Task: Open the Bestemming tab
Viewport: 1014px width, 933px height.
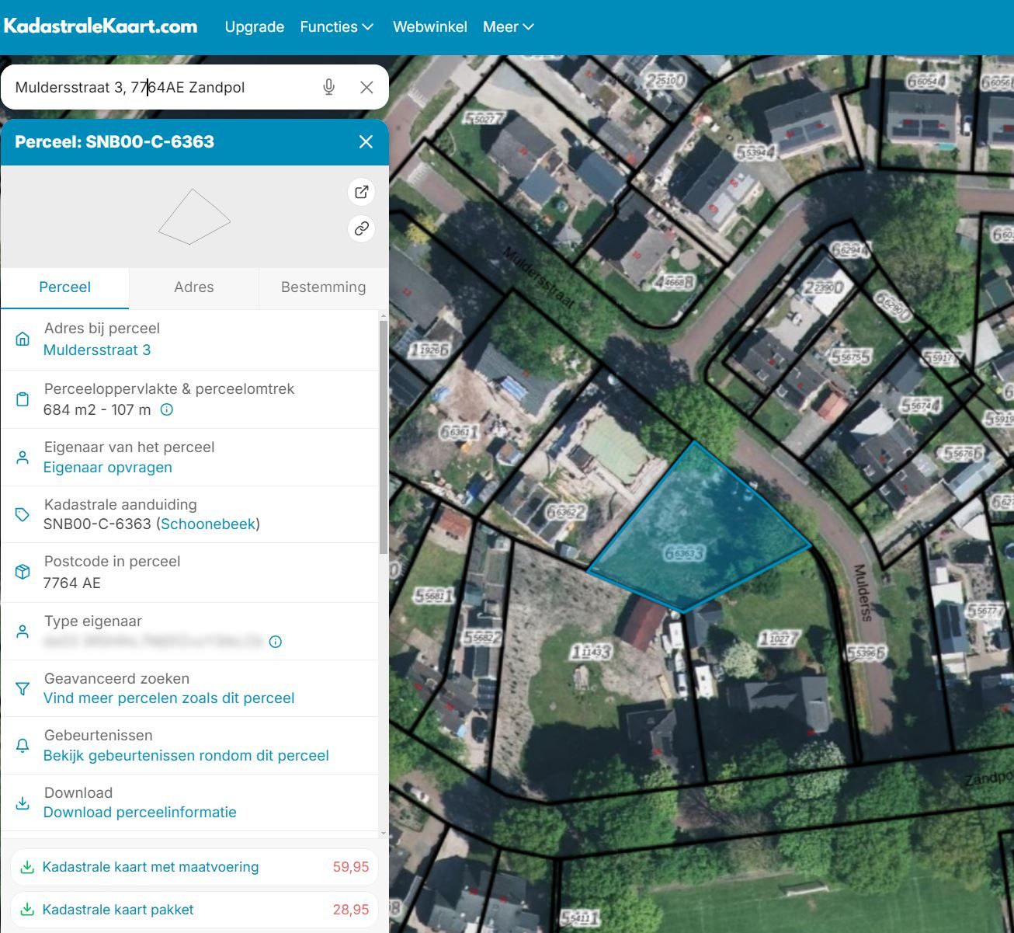Action: coord(323,287)
